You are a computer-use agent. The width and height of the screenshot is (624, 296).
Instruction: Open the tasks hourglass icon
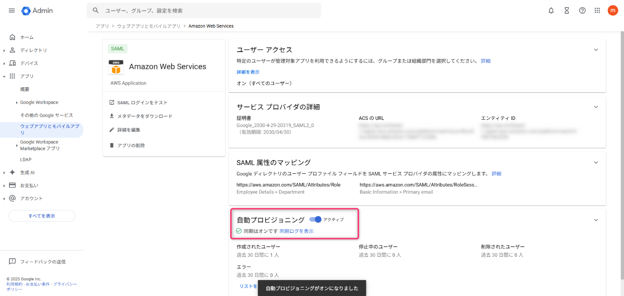click(567, 10)
